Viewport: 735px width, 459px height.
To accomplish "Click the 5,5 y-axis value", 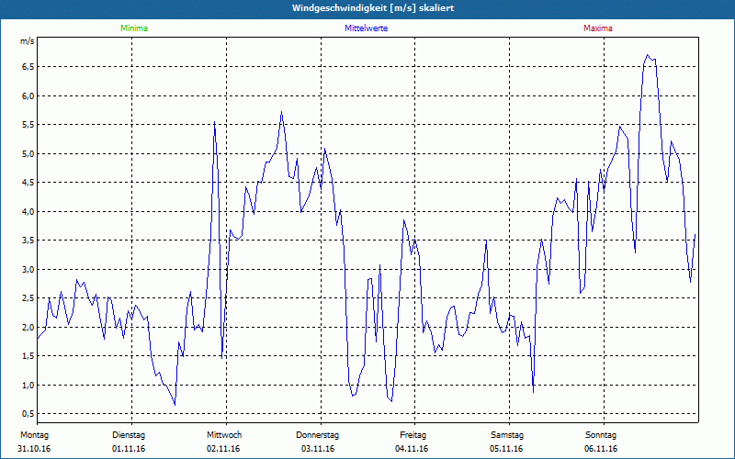I will click(28, 125).
